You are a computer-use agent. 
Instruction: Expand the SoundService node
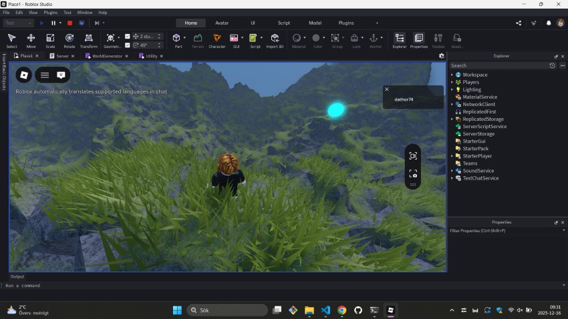(452, 171)
